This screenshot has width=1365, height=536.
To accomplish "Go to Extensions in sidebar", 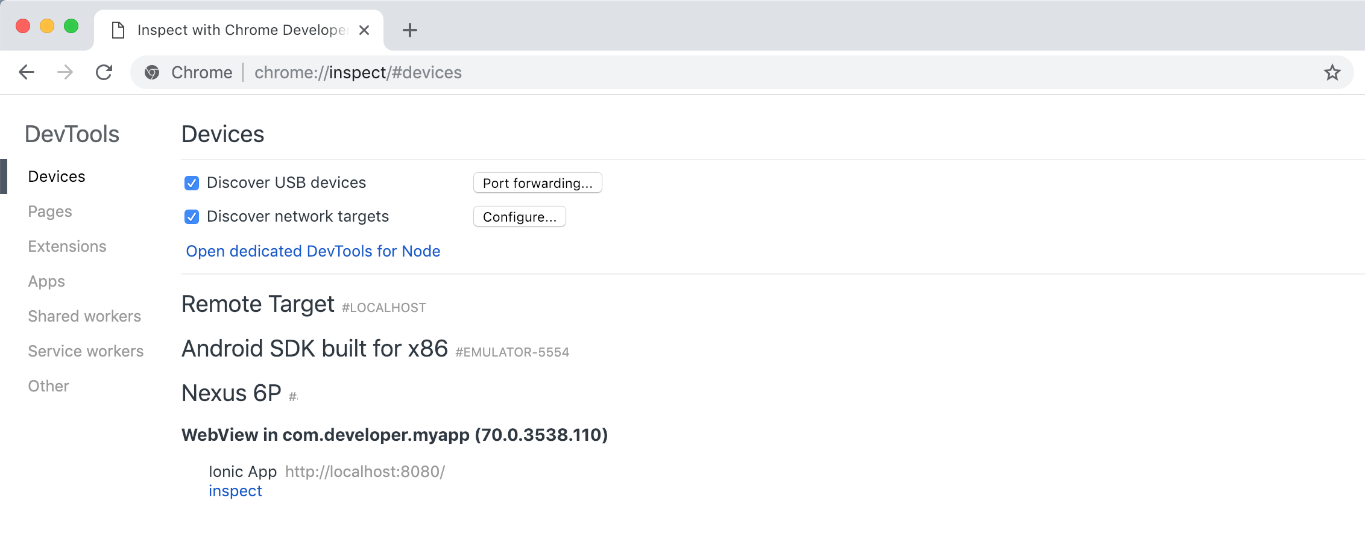I will 67,246.
